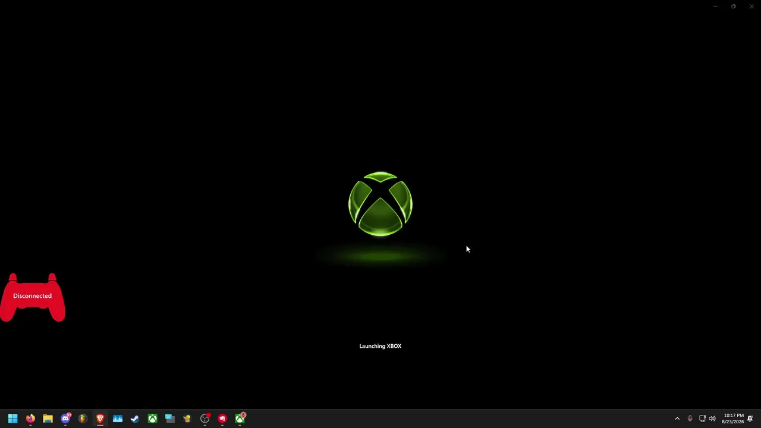This screenshot has width=761, height=428.
Task: Open the notification bell in the tray
Action: 750,418
